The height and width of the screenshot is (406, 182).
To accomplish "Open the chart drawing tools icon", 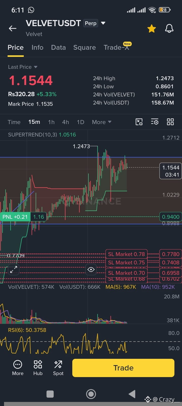I will point(139,122).
